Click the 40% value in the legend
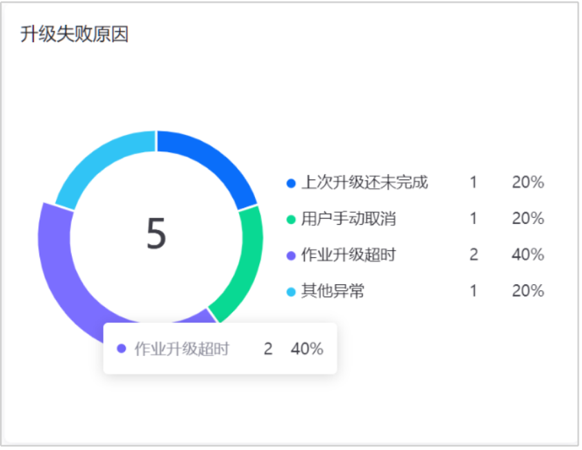Image resolution: width=582 pixels, height=450 pixels. pos(527,255)
